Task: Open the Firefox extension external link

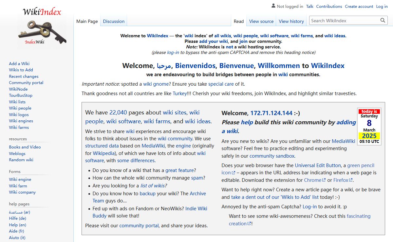Action: point(343,180)
